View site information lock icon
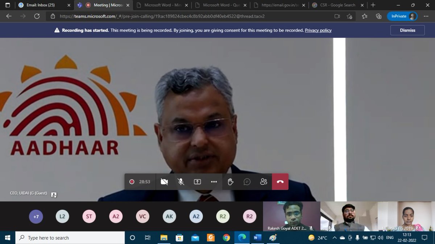 (53, 16)
